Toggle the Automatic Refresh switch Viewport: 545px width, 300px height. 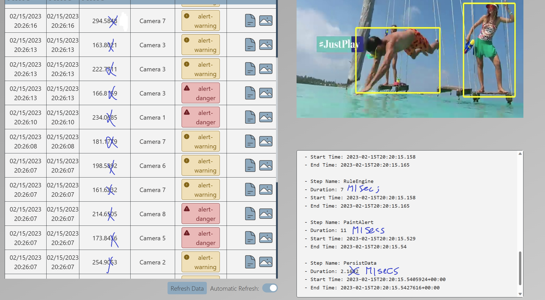click(x=270, y=288)
